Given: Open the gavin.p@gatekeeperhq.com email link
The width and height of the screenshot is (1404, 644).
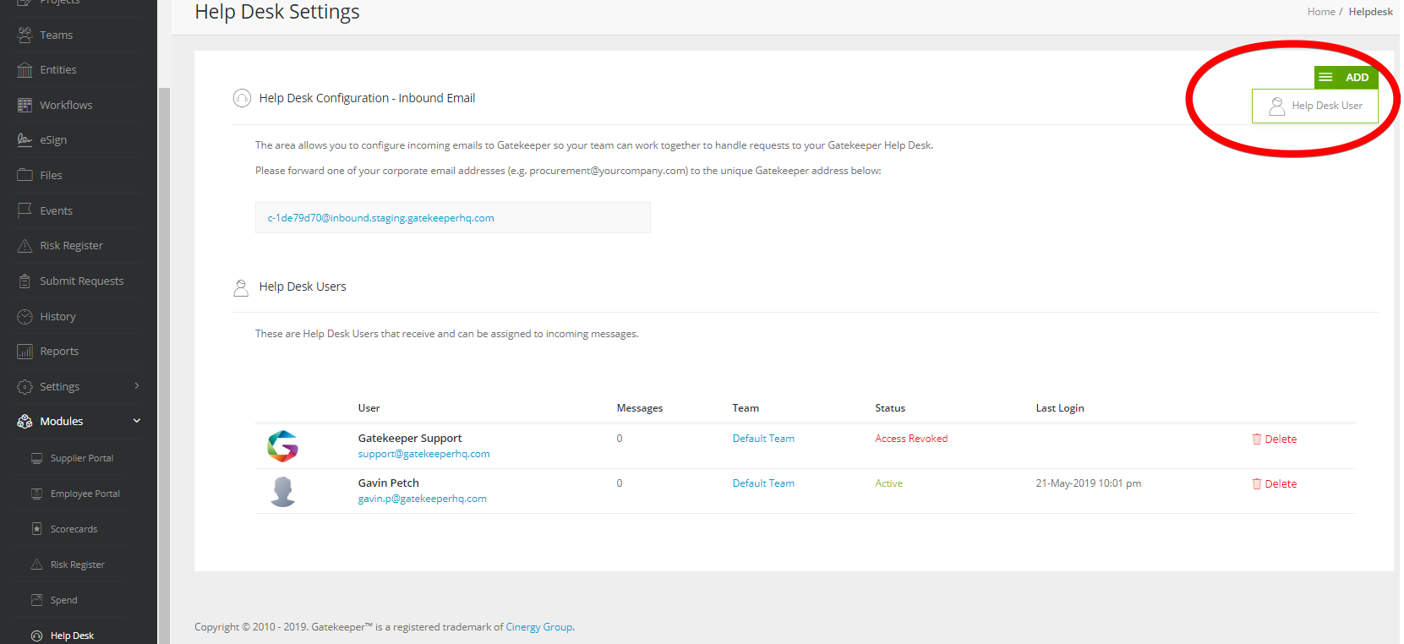Looking at the screenshot, I should point(422,499).
